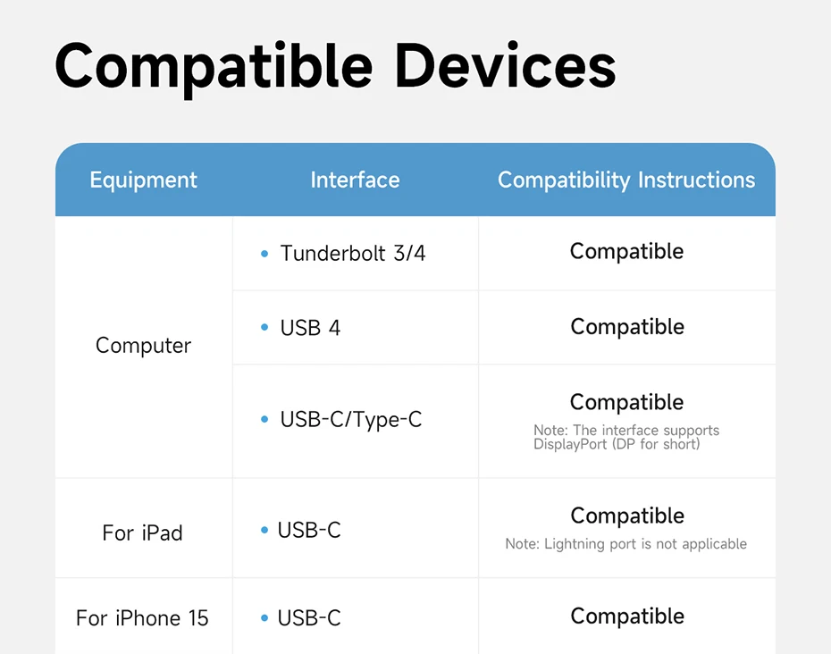This screenshot has width=831, height=654.
Task: Click Compatible in the USB 4 row
Action: click(x=627, y=327)
